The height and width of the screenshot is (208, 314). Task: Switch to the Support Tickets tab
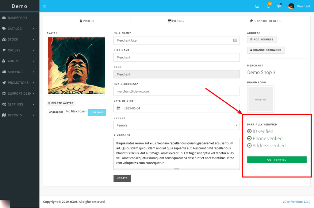point(265,21)
